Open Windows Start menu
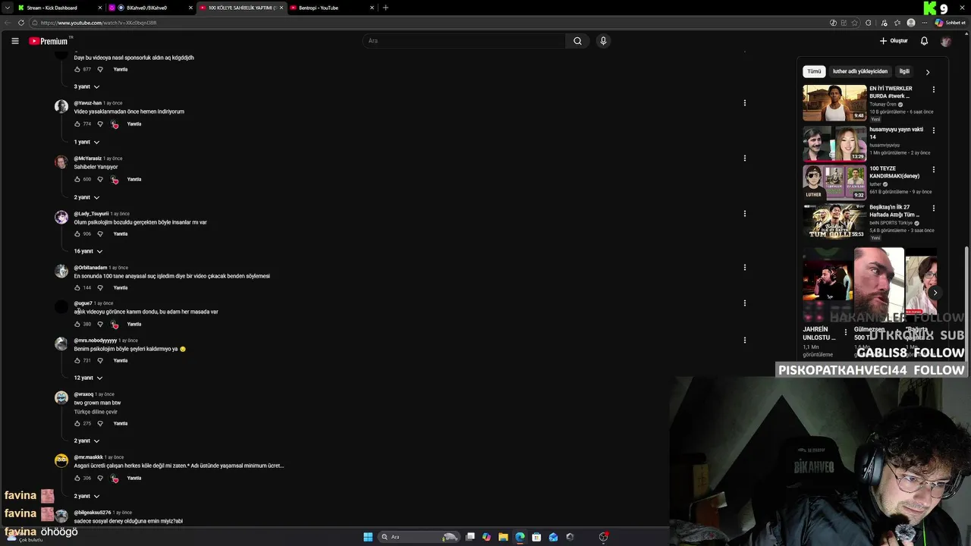Screen dimensions: 971x546 click(368, 537)
